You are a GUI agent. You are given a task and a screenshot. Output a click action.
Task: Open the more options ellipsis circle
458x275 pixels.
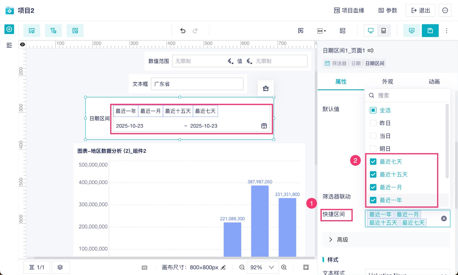tap(445, 11)
